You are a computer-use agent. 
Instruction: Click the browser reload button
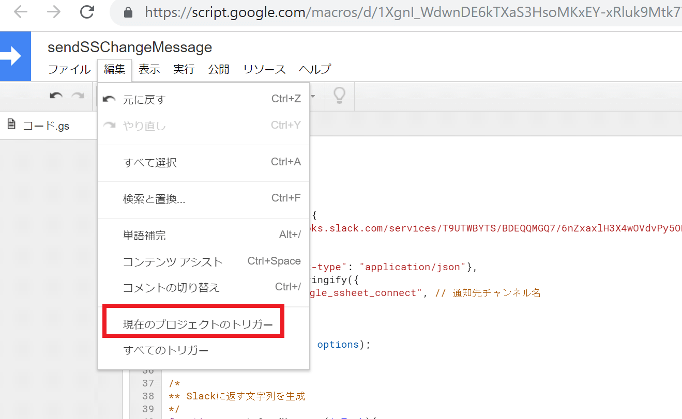88,12
